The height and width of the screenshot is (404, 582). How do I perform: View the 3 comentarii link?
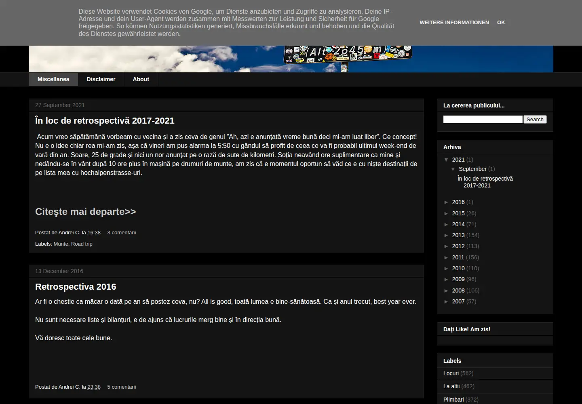click(x=122, y=233)
